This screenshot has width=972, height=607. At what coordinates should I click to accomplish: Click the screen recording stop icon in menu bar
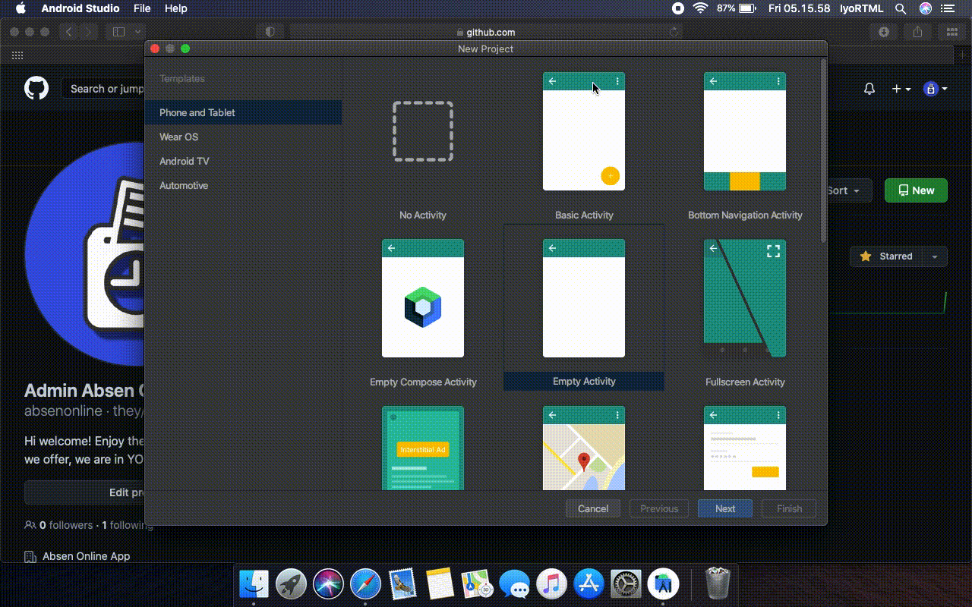click(678, 8)
